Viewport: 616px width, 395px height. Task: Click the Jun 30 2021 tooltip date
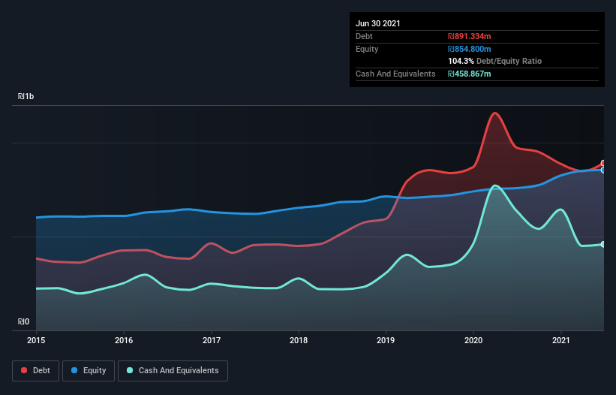(378, 23)
